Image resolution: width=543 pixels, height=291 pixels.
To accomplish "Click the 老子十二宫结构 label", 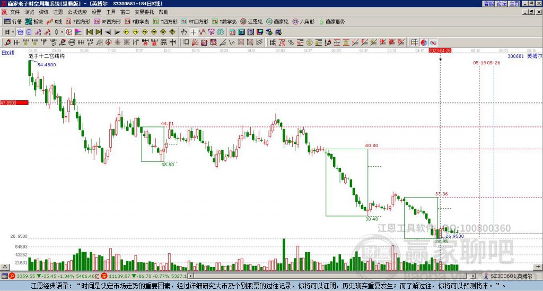I will [x=46, y=56].
